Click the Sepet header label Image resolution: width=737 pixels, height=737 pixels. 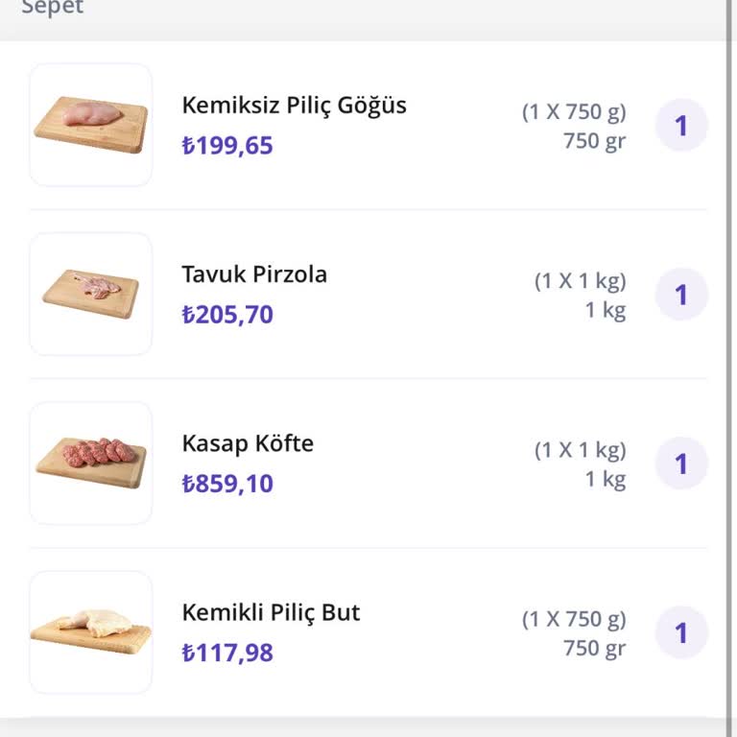(53, 8)
